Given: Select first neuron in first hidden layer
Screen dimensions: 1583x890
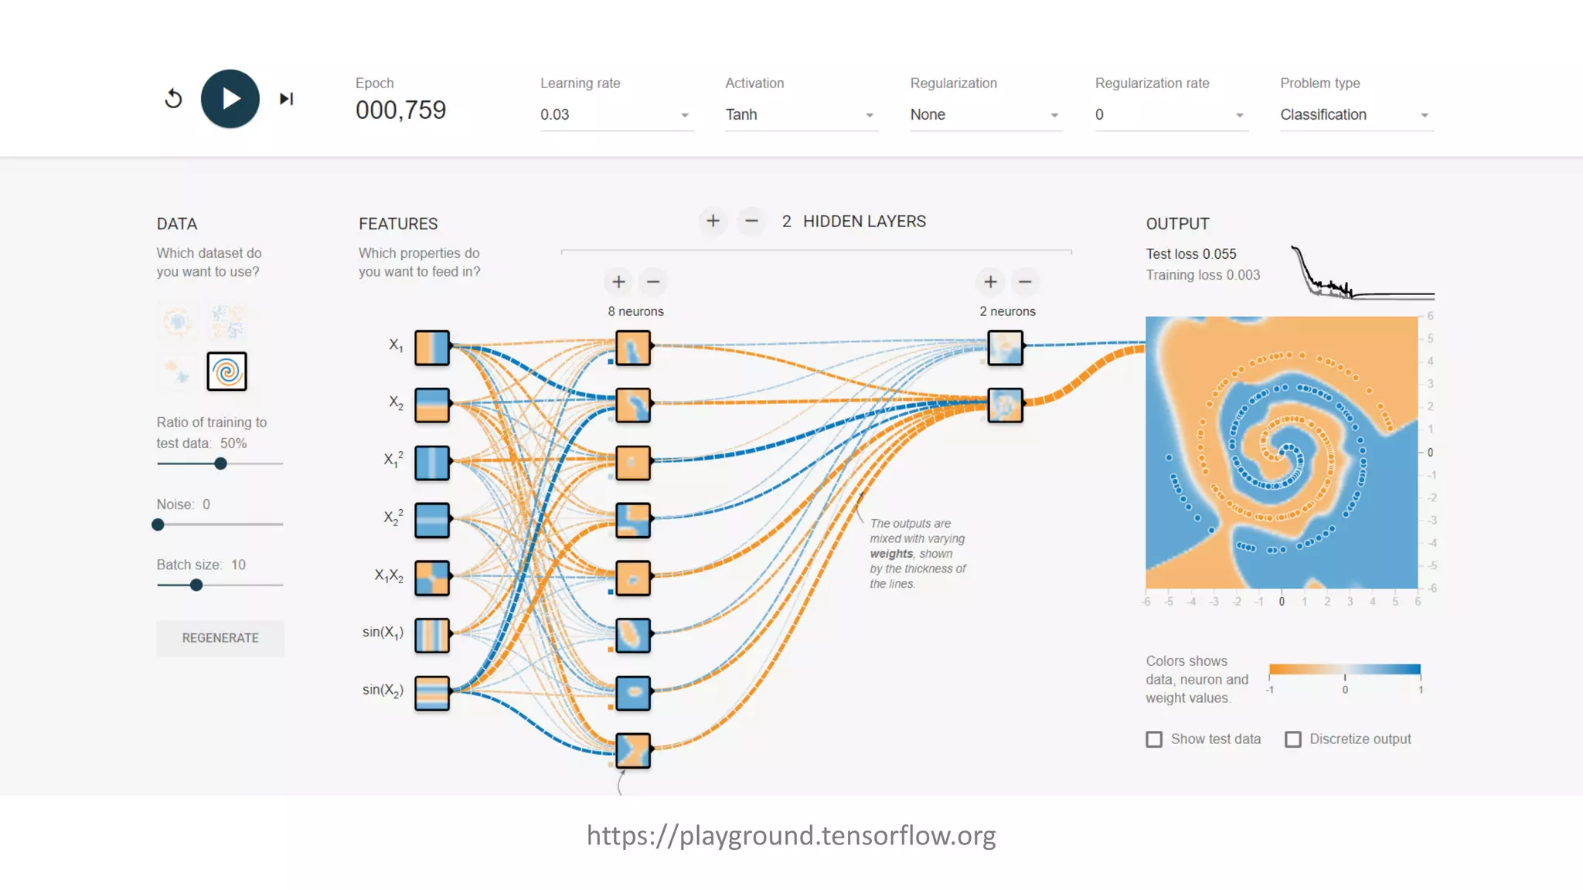Looking at the screenshot, I should click(633, 348).
